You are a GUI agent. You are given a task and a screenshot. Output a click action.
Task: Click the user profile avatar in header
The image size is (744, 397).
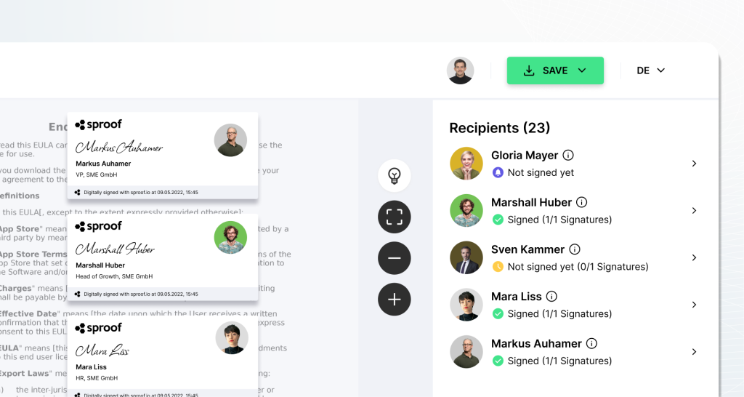[x=460, y=71]
